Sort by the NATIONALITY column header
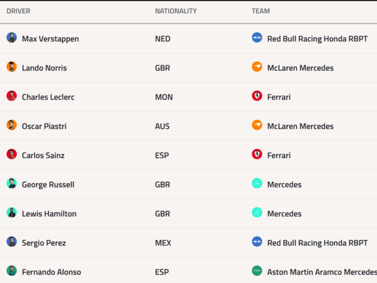Viewport: 377px width, 283px height. coord(176,11)
